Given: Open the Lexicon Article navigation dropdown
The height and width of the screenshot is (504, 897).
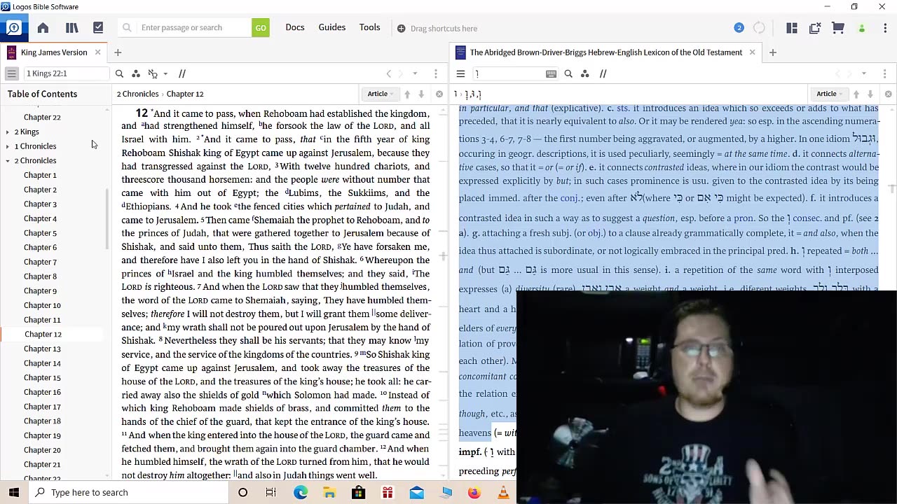Looking at the screenshot, I should pos(830,94).
